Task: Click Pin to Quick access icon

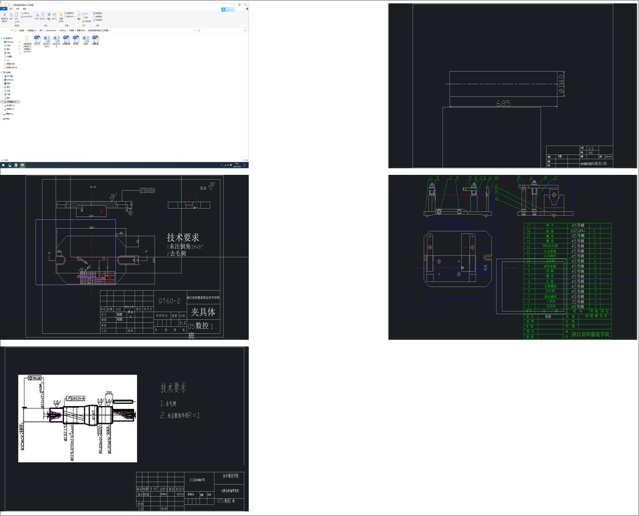Action: pos(4,16)
